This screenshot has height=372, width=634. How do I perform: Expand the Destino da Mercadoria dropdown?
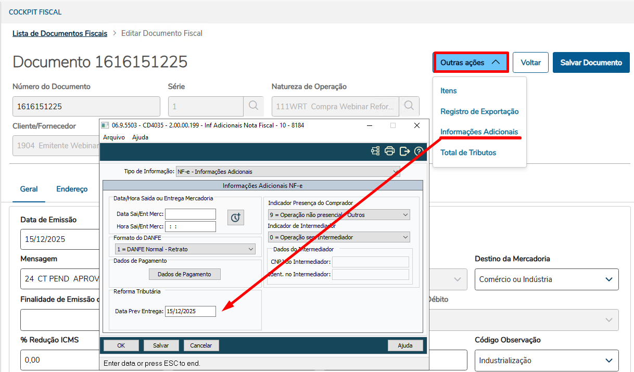coord(608,279)
